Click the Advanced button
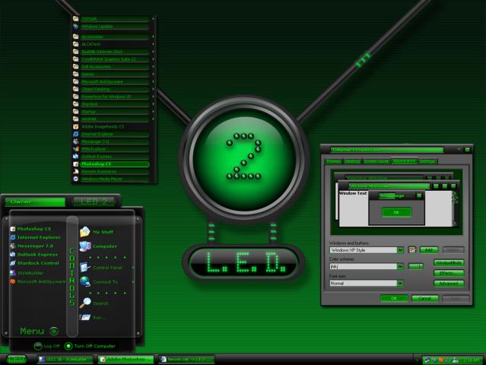 pyautogui.click(x=449, y=283)
